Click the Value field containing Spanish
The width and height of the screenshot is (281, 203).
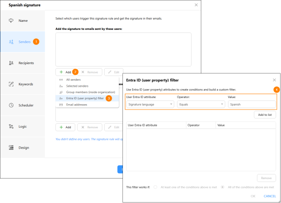252,104
